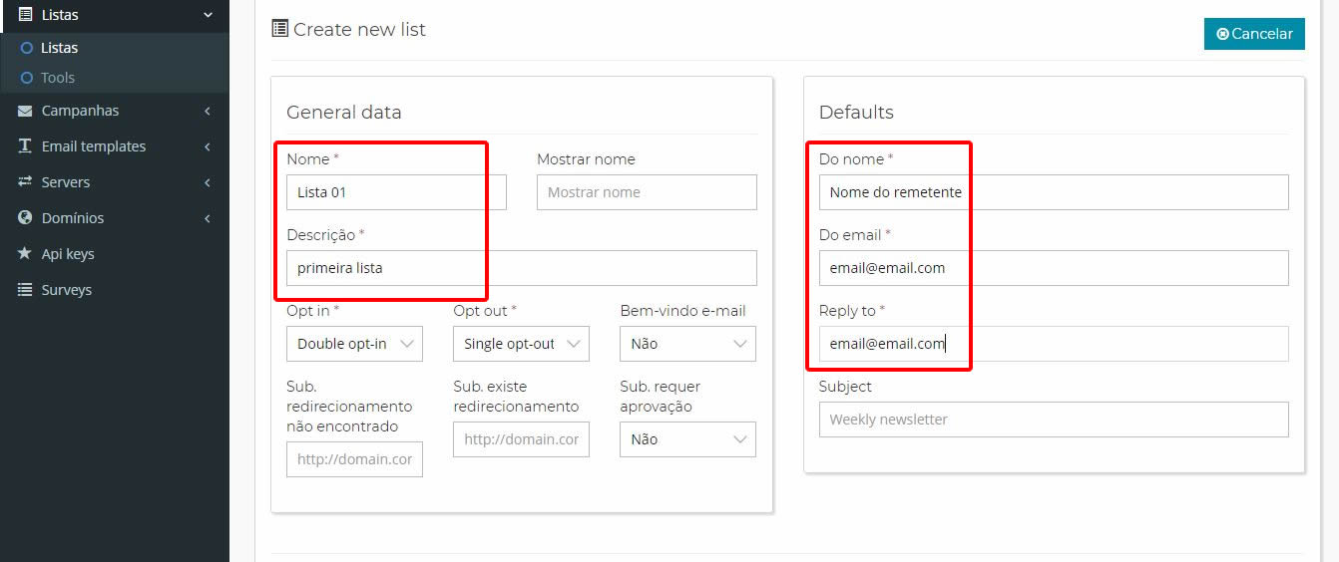Click the Campanhas envelope icon

[25, 111]
